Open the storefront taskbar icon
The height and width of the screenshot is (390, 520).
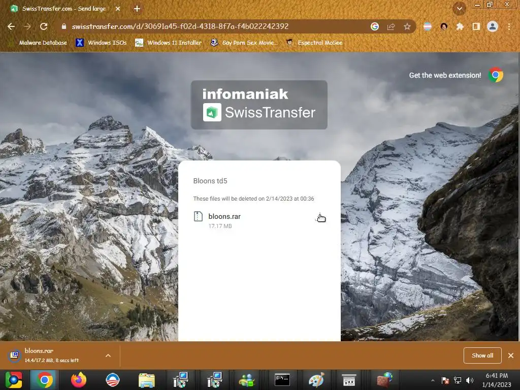tap(349, 380)
